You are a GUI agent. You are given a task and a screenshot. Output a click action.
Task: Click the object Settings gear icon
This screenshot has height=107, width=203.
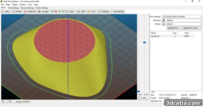99,12
